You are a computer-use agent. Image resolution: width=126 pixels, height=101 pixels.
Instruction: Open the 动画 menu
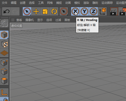[68, 3]
